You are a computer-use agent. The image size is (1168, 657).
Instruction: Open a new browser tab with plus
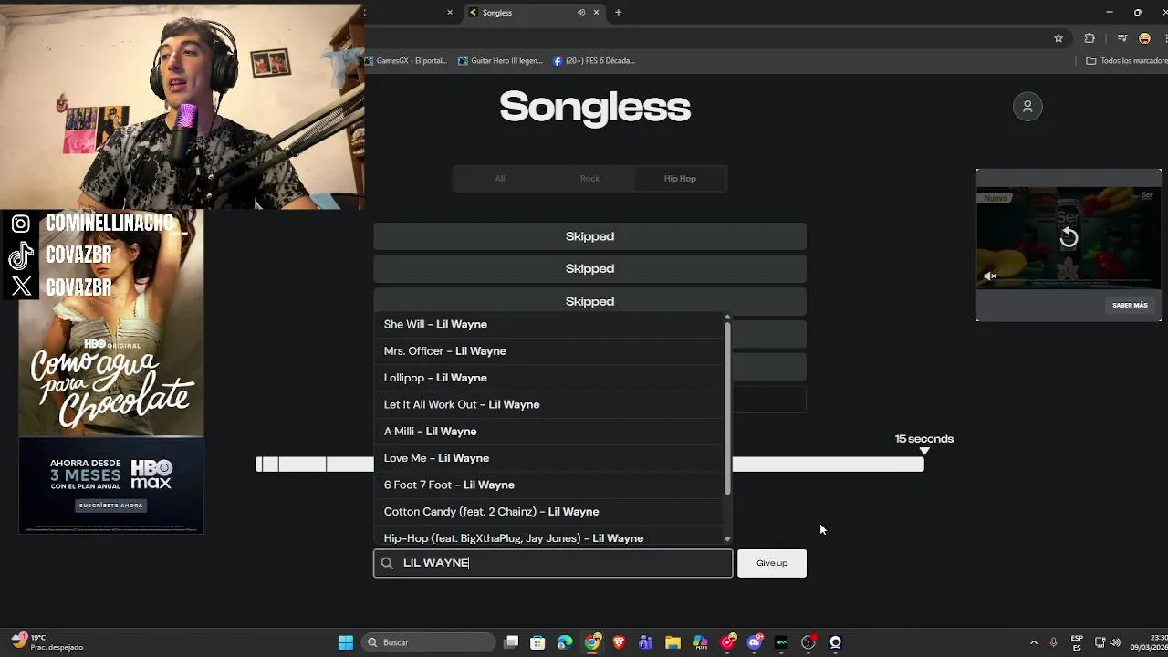(618, 13)
